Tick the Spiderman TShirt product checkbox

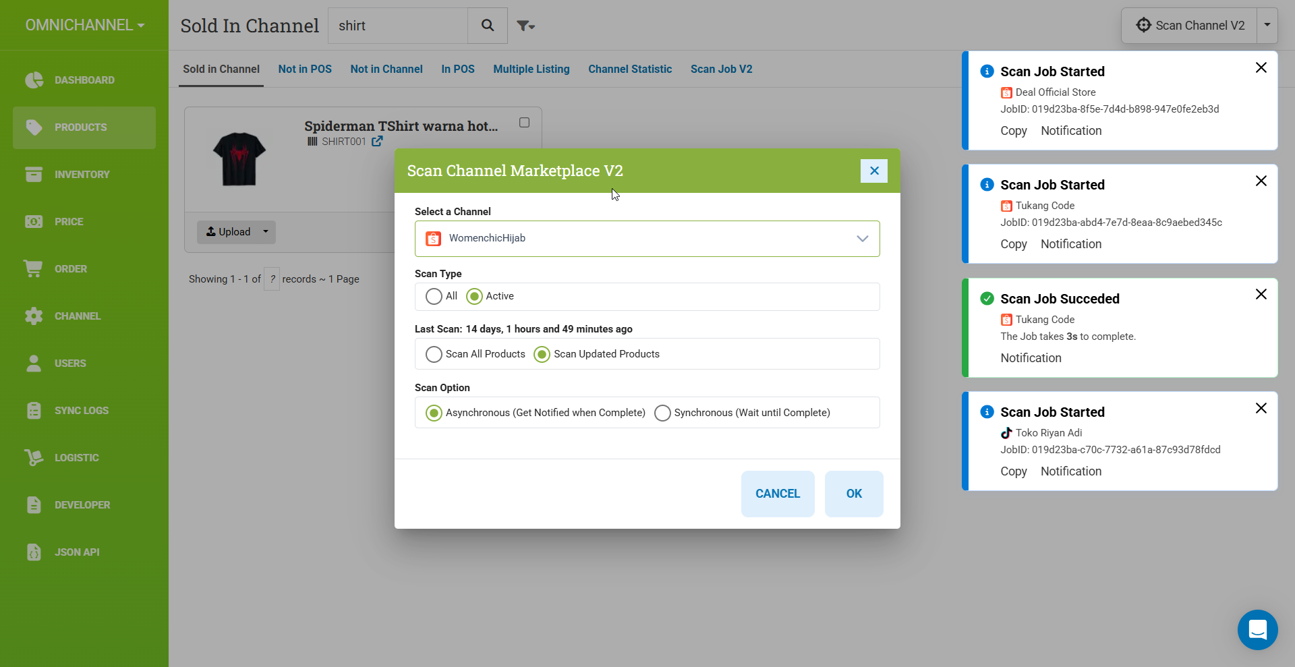point(524,123)
